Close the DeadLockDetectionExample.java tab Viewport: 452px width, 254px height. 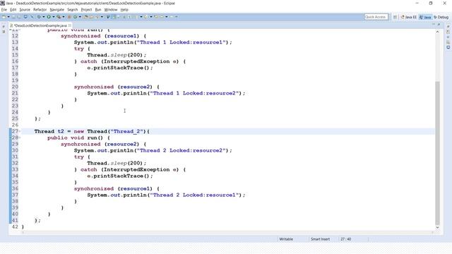tap(70, 25)
